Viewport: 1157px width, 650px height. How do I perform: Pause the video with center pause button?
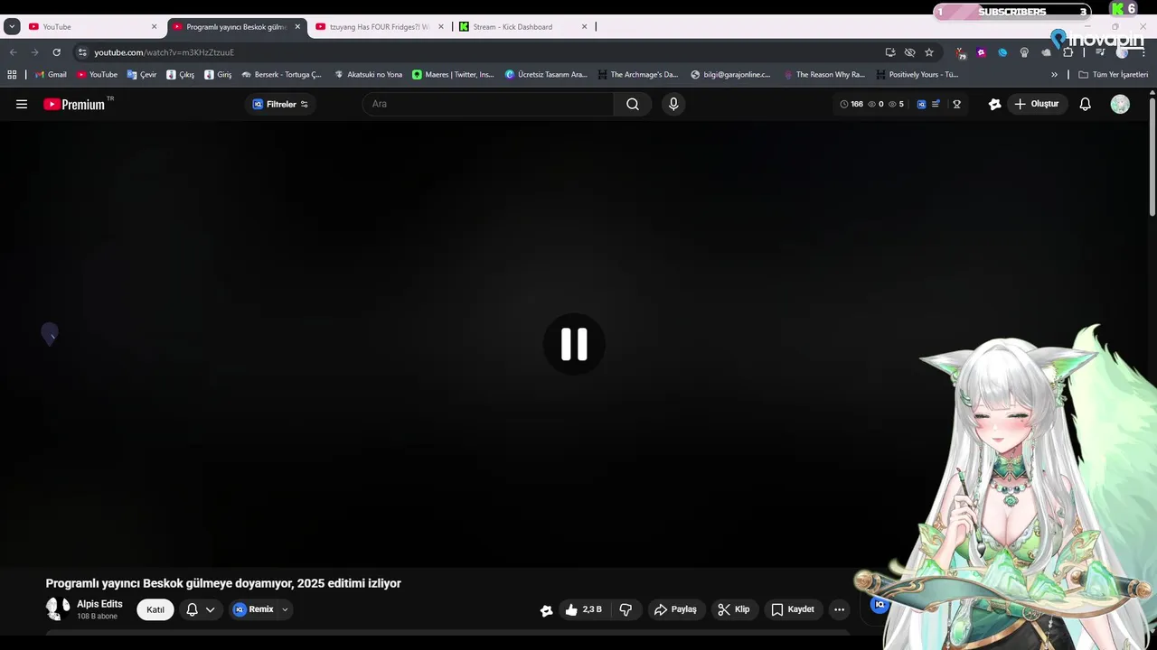574,344
